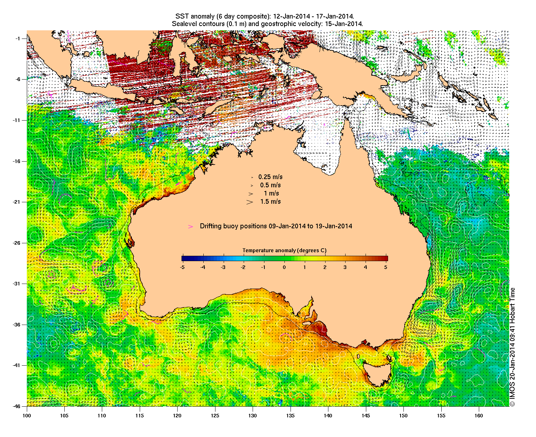Click the IMOS copyright timestamp text

[512, 347]
